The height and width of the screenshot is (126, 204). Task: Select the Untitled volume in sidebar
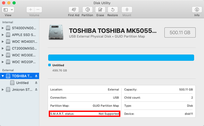[22, 83]
